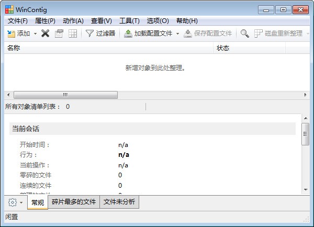Click the 添加 (Add) toolbar button
The height and width of the screenshot is (227, 314).
tap(18, 33)
